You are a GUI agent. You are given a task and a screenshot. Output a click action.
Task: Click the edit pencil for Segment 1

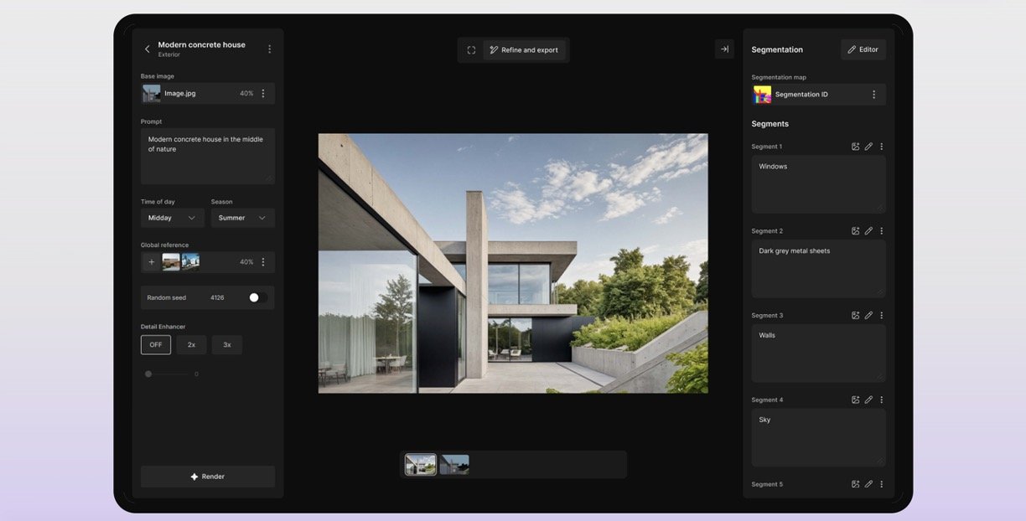coord(868,147)
